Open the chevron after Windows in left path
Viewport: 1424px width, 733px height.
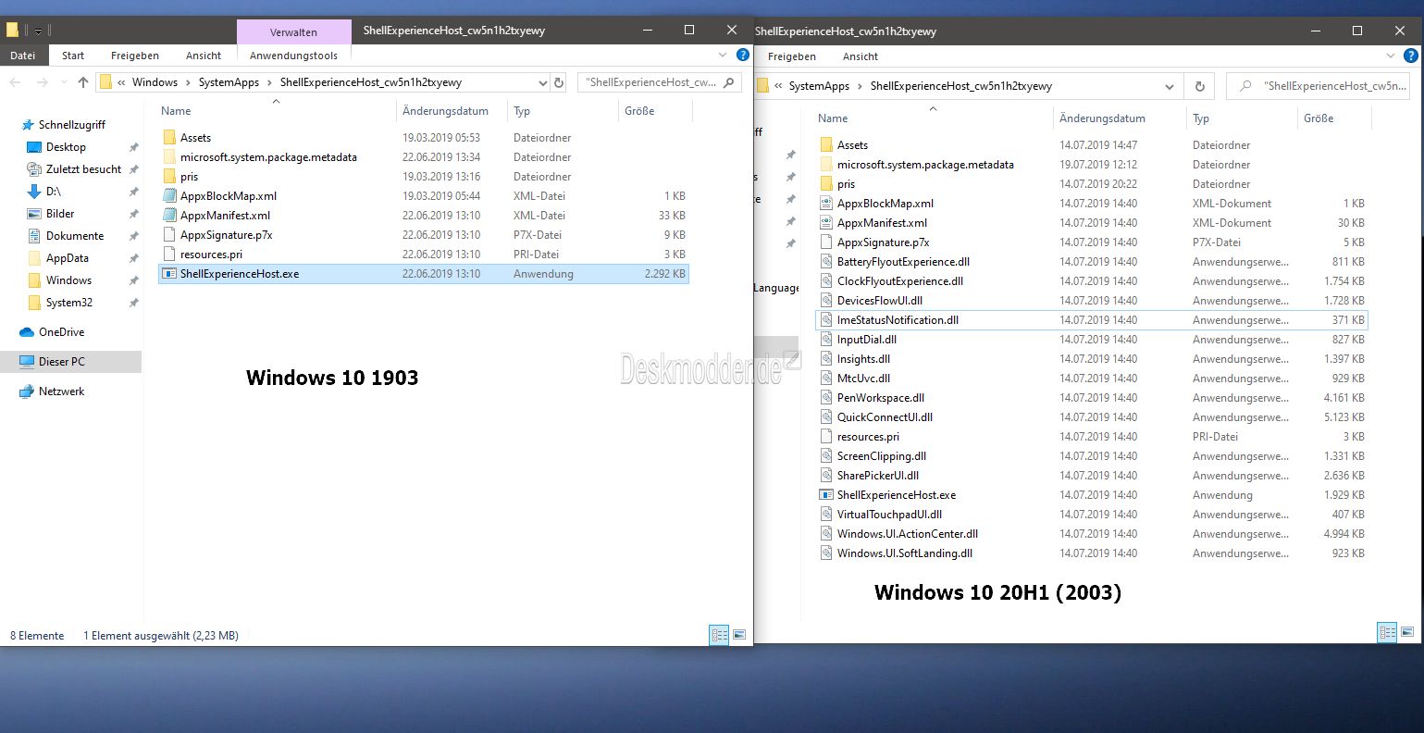tap(190, 82)
